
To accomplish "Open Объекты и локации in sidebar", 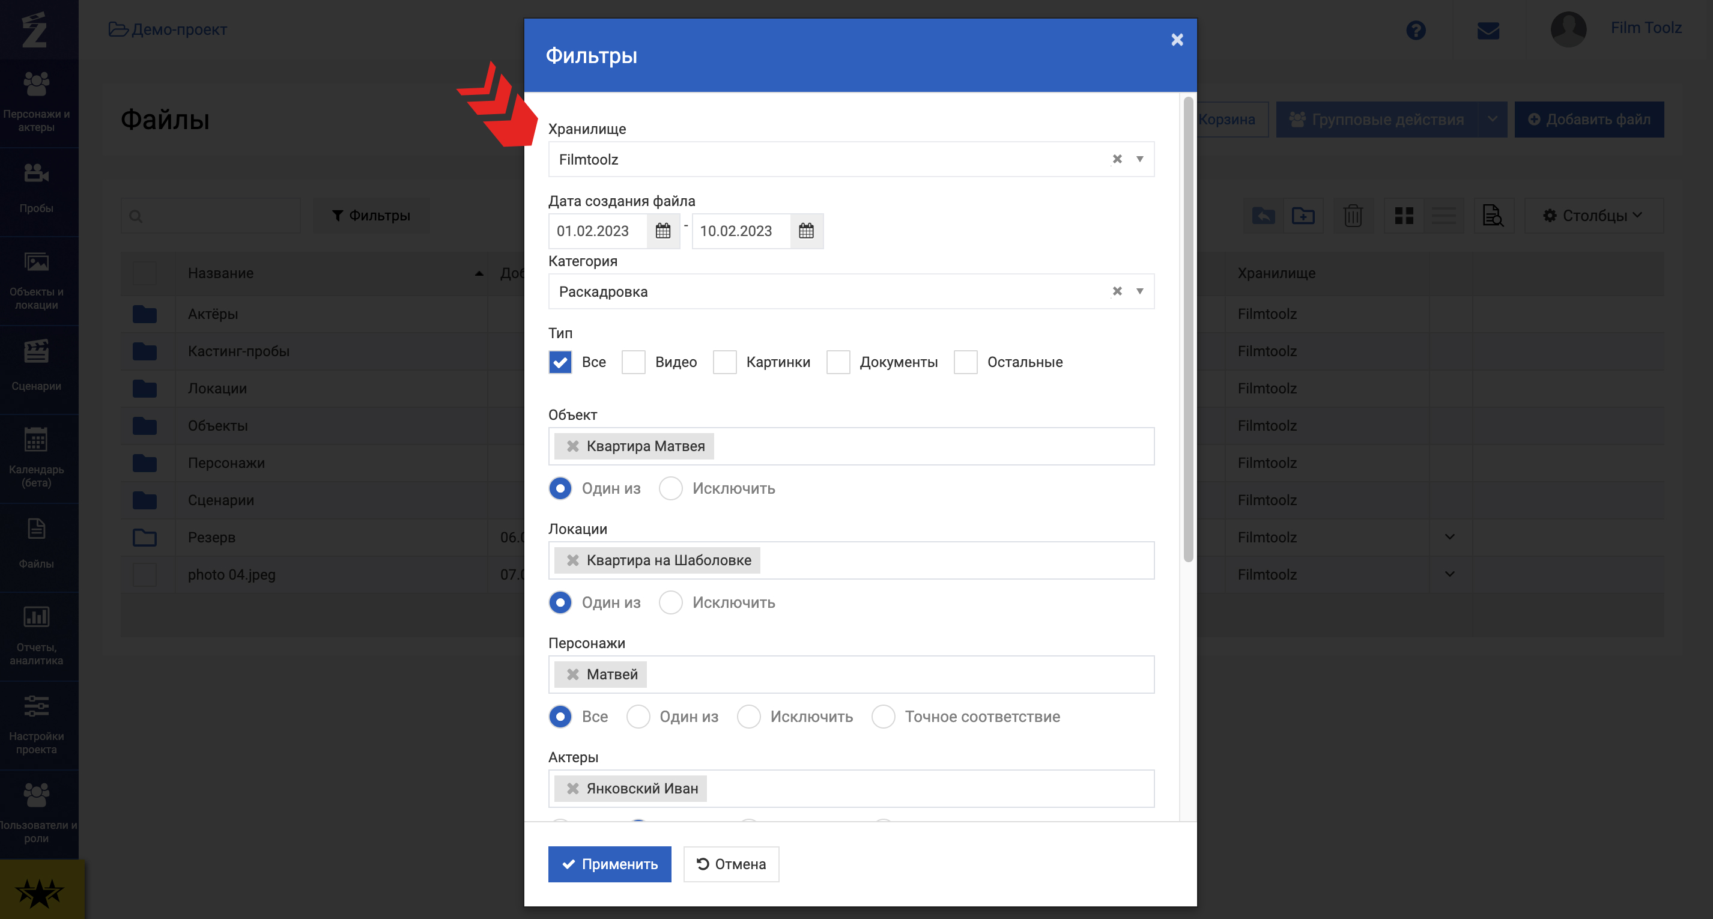I will click(x=37, y=281).
